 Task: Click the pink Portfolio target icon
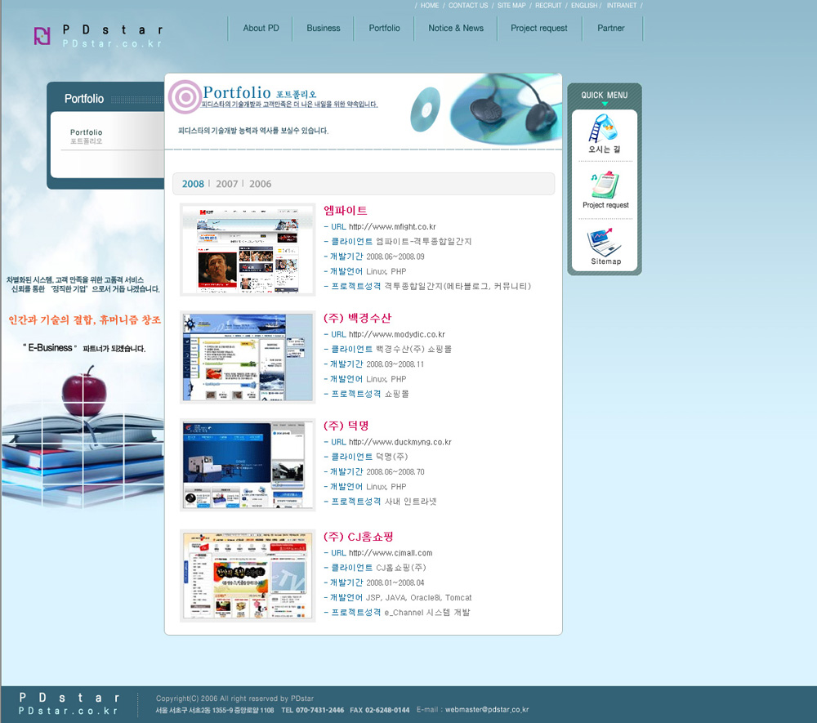[x=185, y=97]
